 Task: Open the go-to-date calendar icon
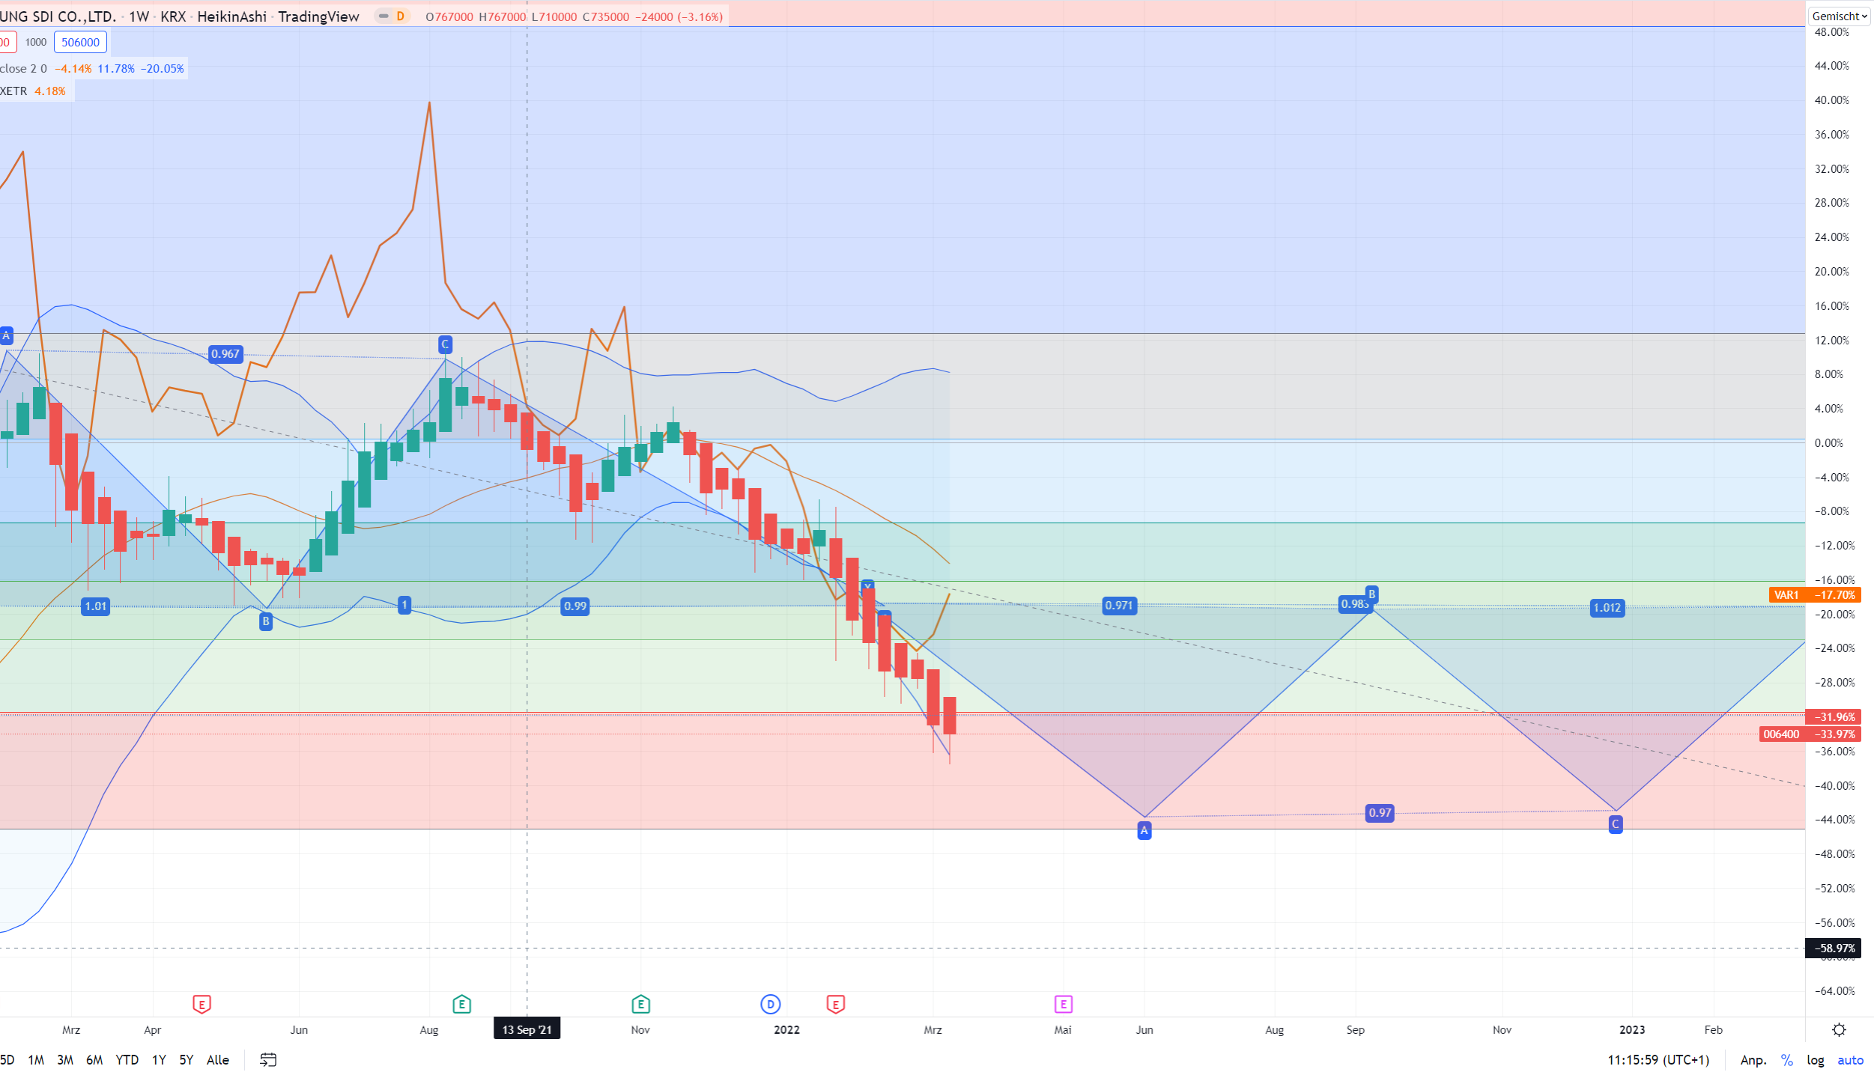268,1059
